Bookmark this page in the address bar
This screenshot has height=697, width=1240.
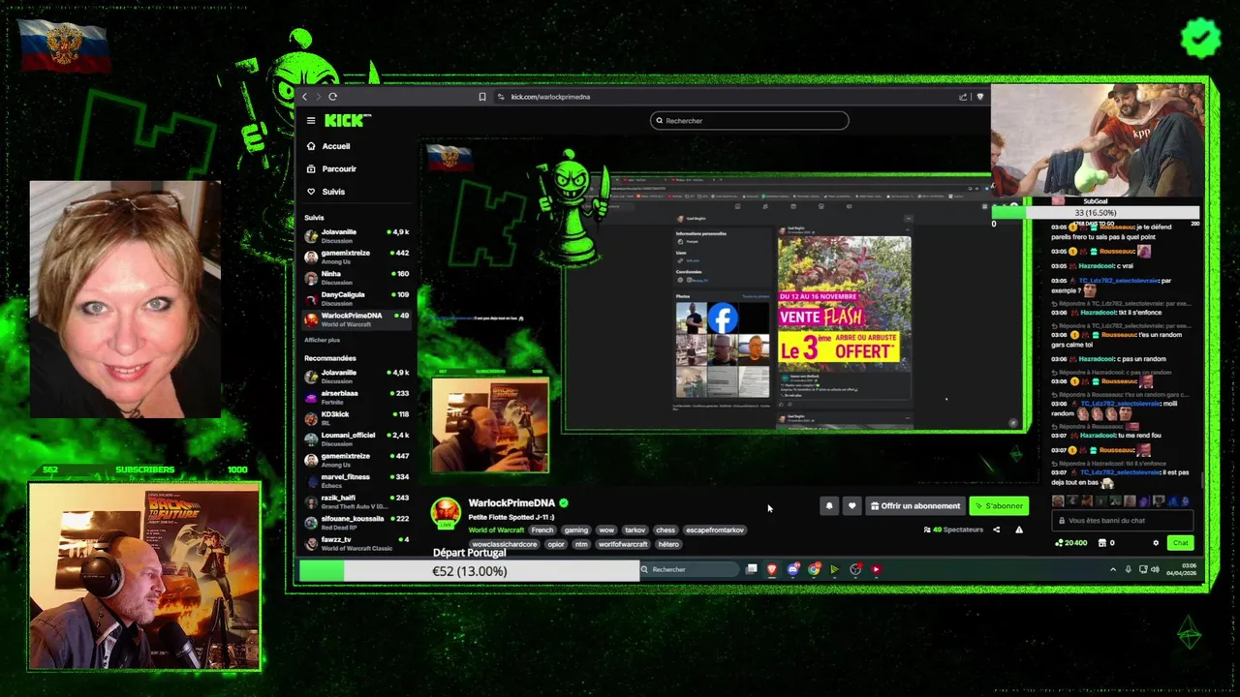[482, 97]
